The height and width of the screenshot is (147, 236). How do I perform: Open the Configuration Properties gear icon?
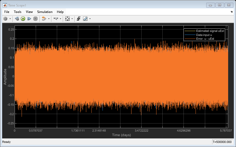pos(5,19)
